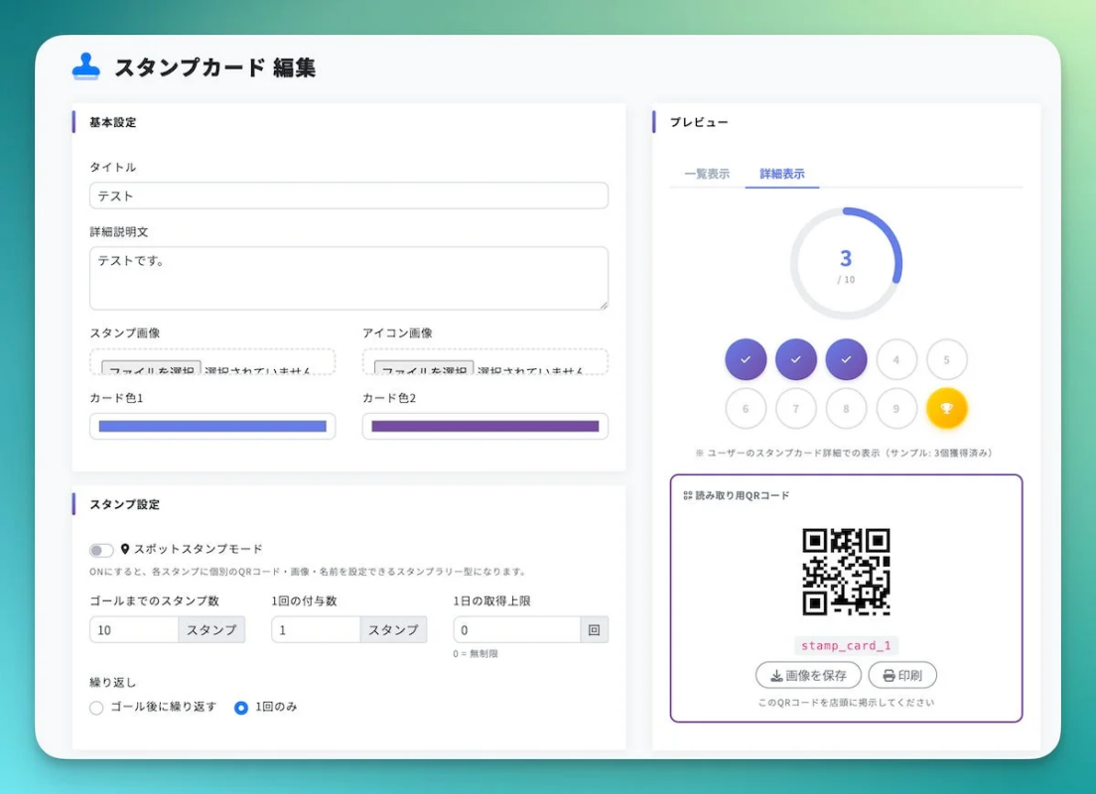Click the first checkmark stamp circle
Viewport: 1096px width, 794px height.
[x=746, y=359]
